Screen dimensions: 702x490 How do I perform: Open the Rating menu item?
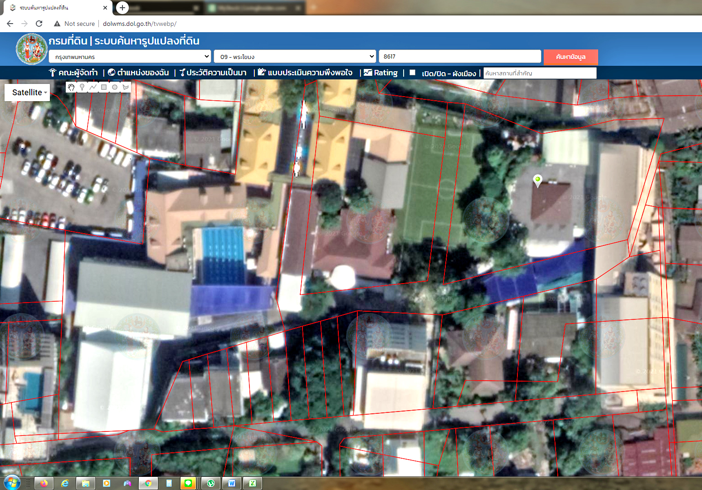pos(381,73)
